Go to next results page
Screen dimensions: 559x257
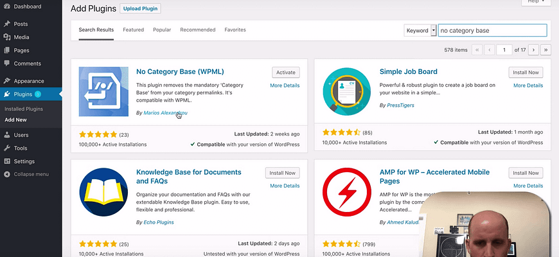click(x=533, y=50)
